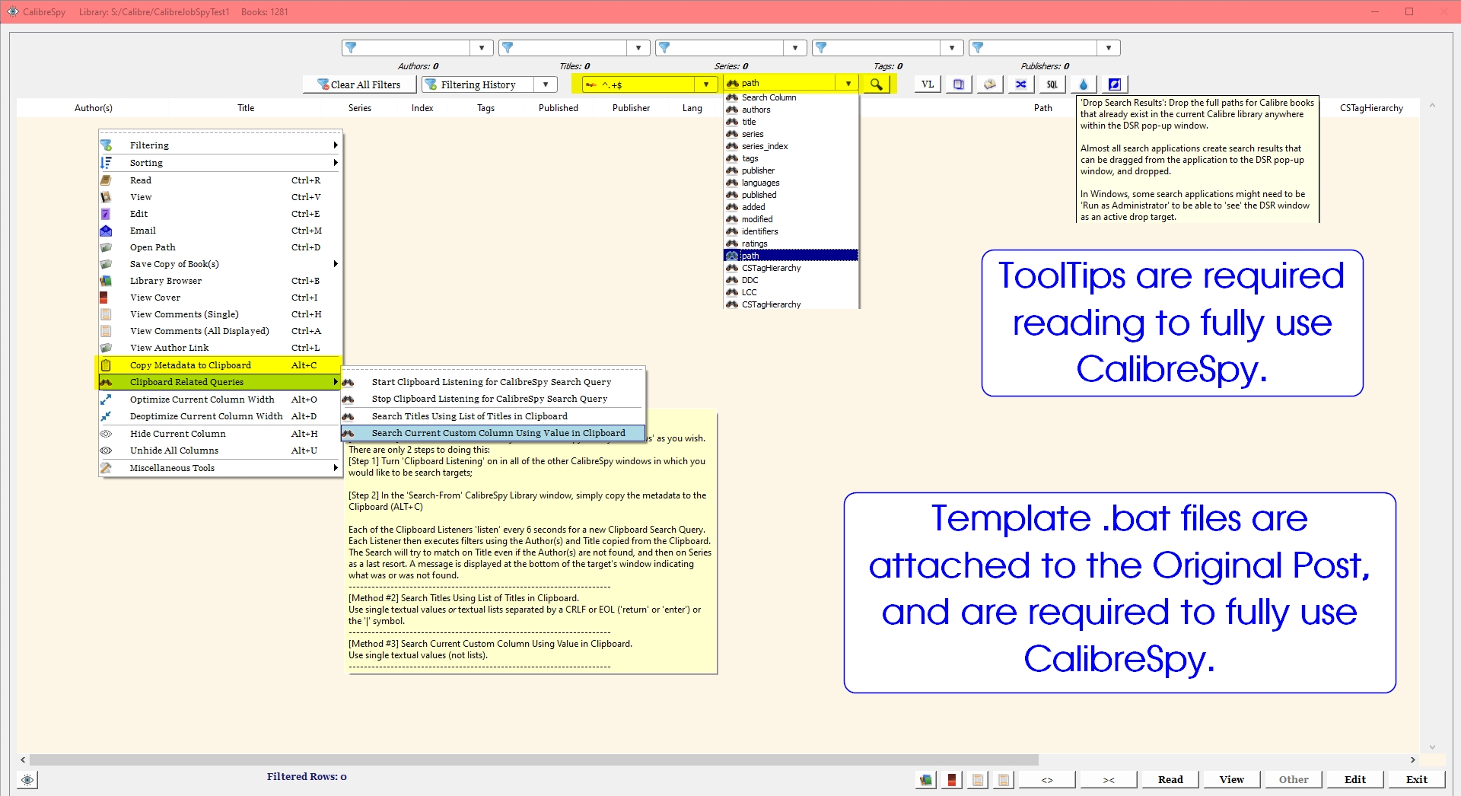The width and height of the screenshot is (1461, 796).
Task: Open the Titles filter dropdown arrow
Action: click(x=638, y=48)
